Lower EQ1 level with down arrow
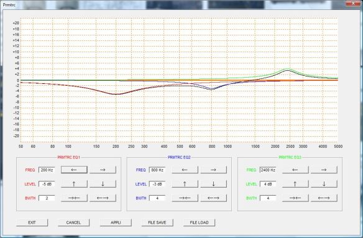363x238 pixels. 103,184
